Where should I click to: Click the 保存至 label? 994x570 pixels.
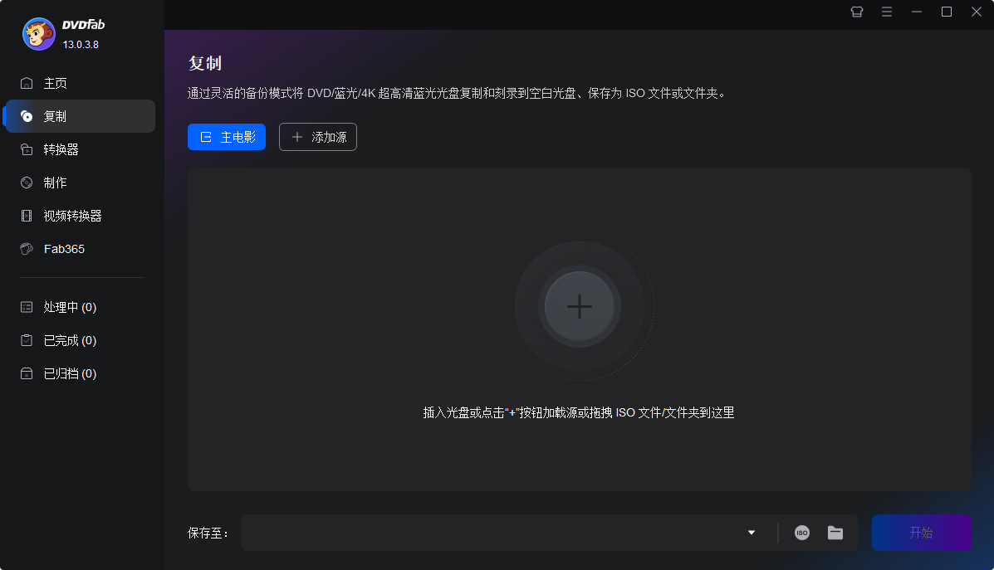pos(208,533)
